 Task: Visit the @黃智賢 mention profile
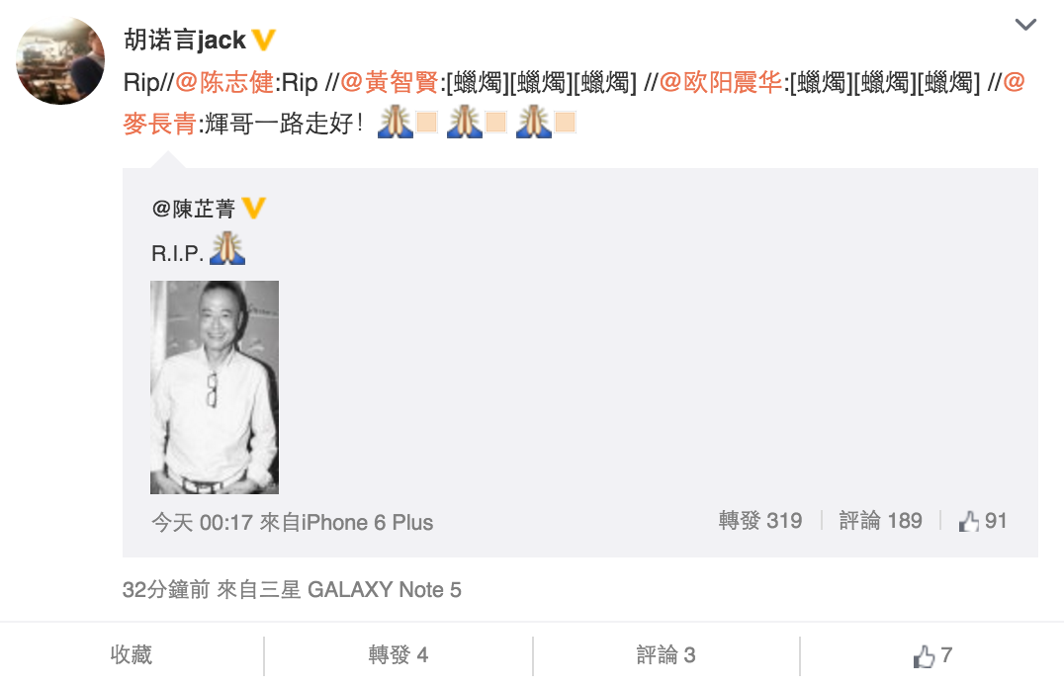click(x=390, y=82)
